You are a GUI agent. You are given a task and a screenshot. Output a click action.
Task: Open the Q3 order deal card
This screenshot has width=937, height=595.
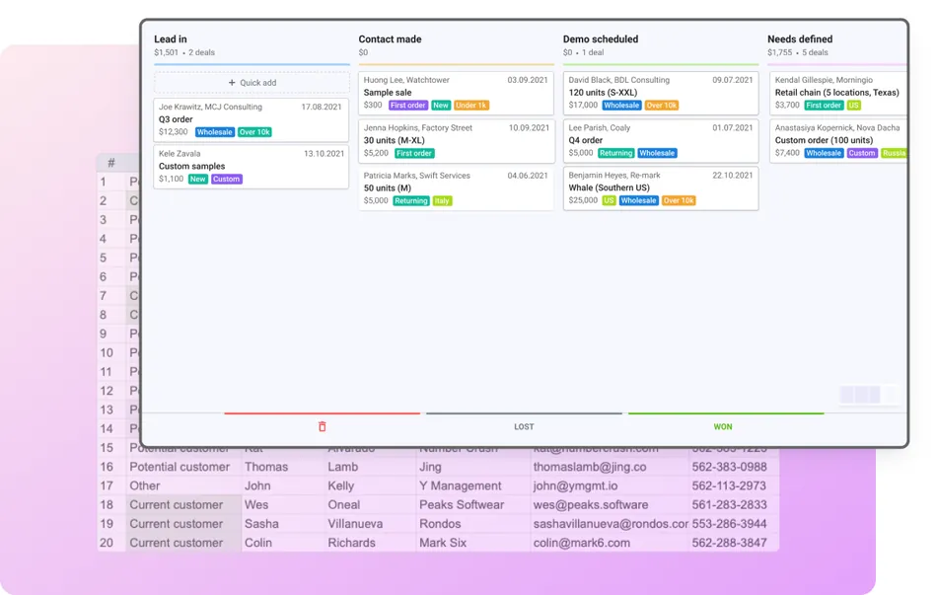[251, 119]
